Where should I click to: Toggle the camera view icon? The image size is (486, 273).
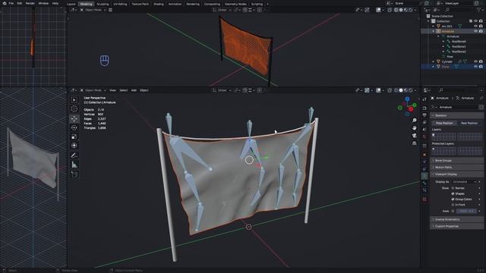pyautogui.click(x=415, y=136)
